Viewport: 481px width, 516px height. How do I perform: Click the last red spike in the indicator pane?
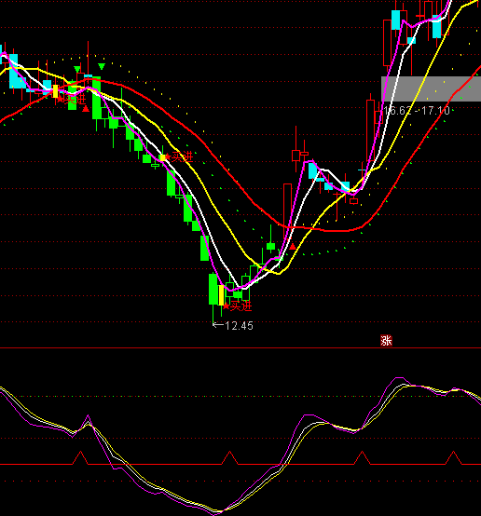pos(454,457)
